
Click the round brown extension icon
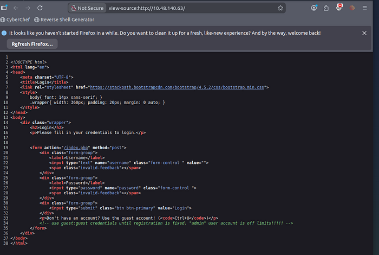pyautogui.click(x=352, y=8)
